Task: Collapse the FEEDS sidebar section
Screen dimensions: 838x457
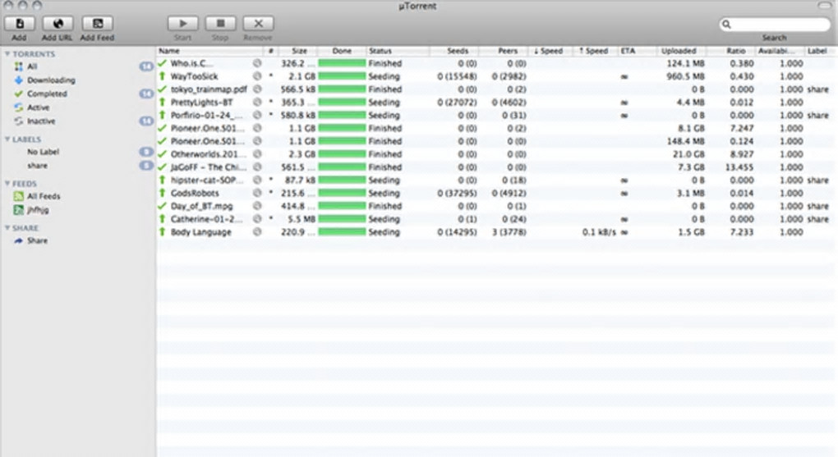Action: [7, 184]
